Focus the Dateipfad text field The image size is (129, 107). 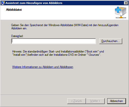(53, 41)
